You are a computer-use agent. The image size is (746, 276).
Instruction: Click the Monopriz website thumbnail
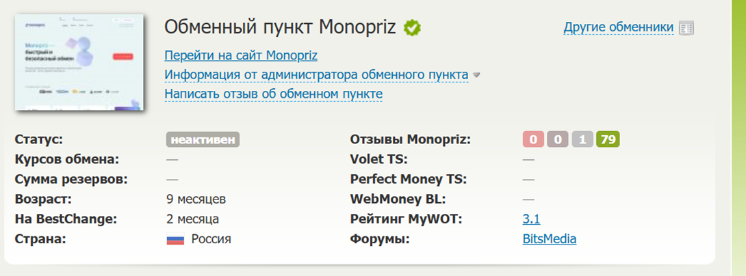tap(81, 62)
